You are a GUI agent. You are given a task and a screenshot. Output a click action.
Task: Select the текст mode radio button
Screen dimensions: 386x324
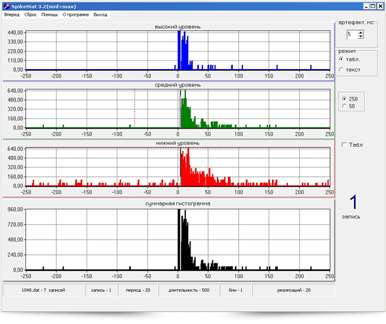click(x=342, y=70)
